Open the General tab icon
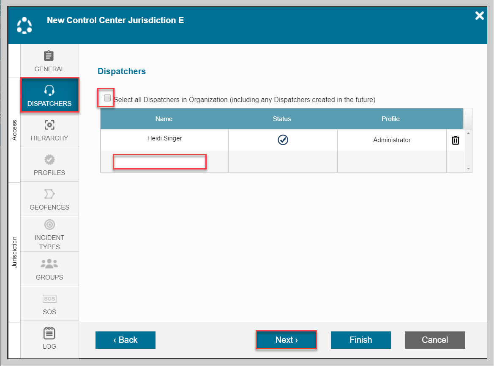Image resolution: width=494 pixels, height=366 pixels. (49, 56)
